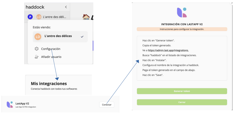This screenshot has height=117, width=234.
Task: Collapse the haddock sidebar with the chevron
Action: point(66,7)
